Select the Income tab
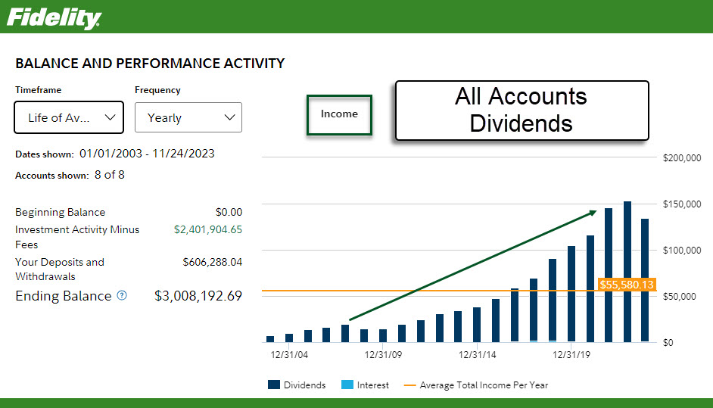 pos(339,114)
